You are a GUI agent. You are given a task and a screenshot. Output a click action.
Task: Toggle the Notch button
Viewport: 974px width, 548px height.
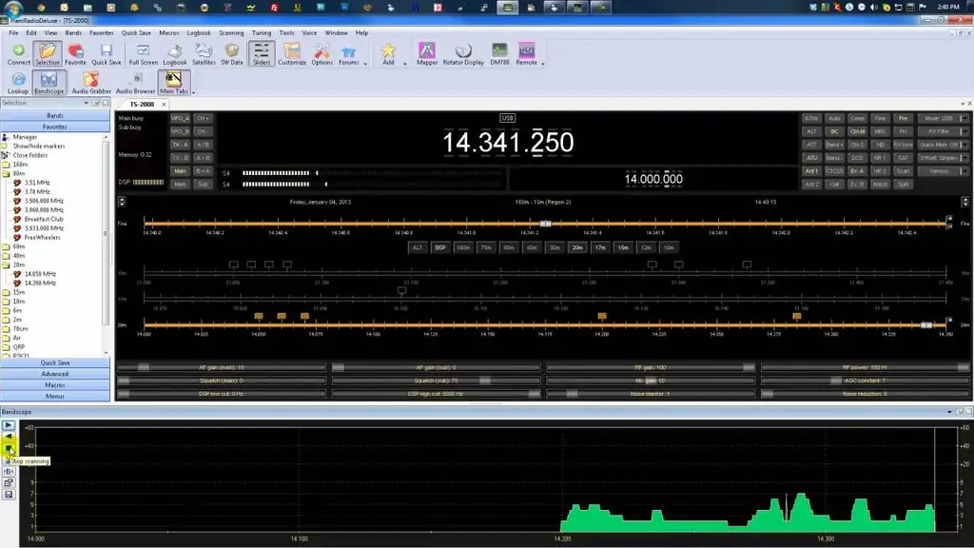880,185
